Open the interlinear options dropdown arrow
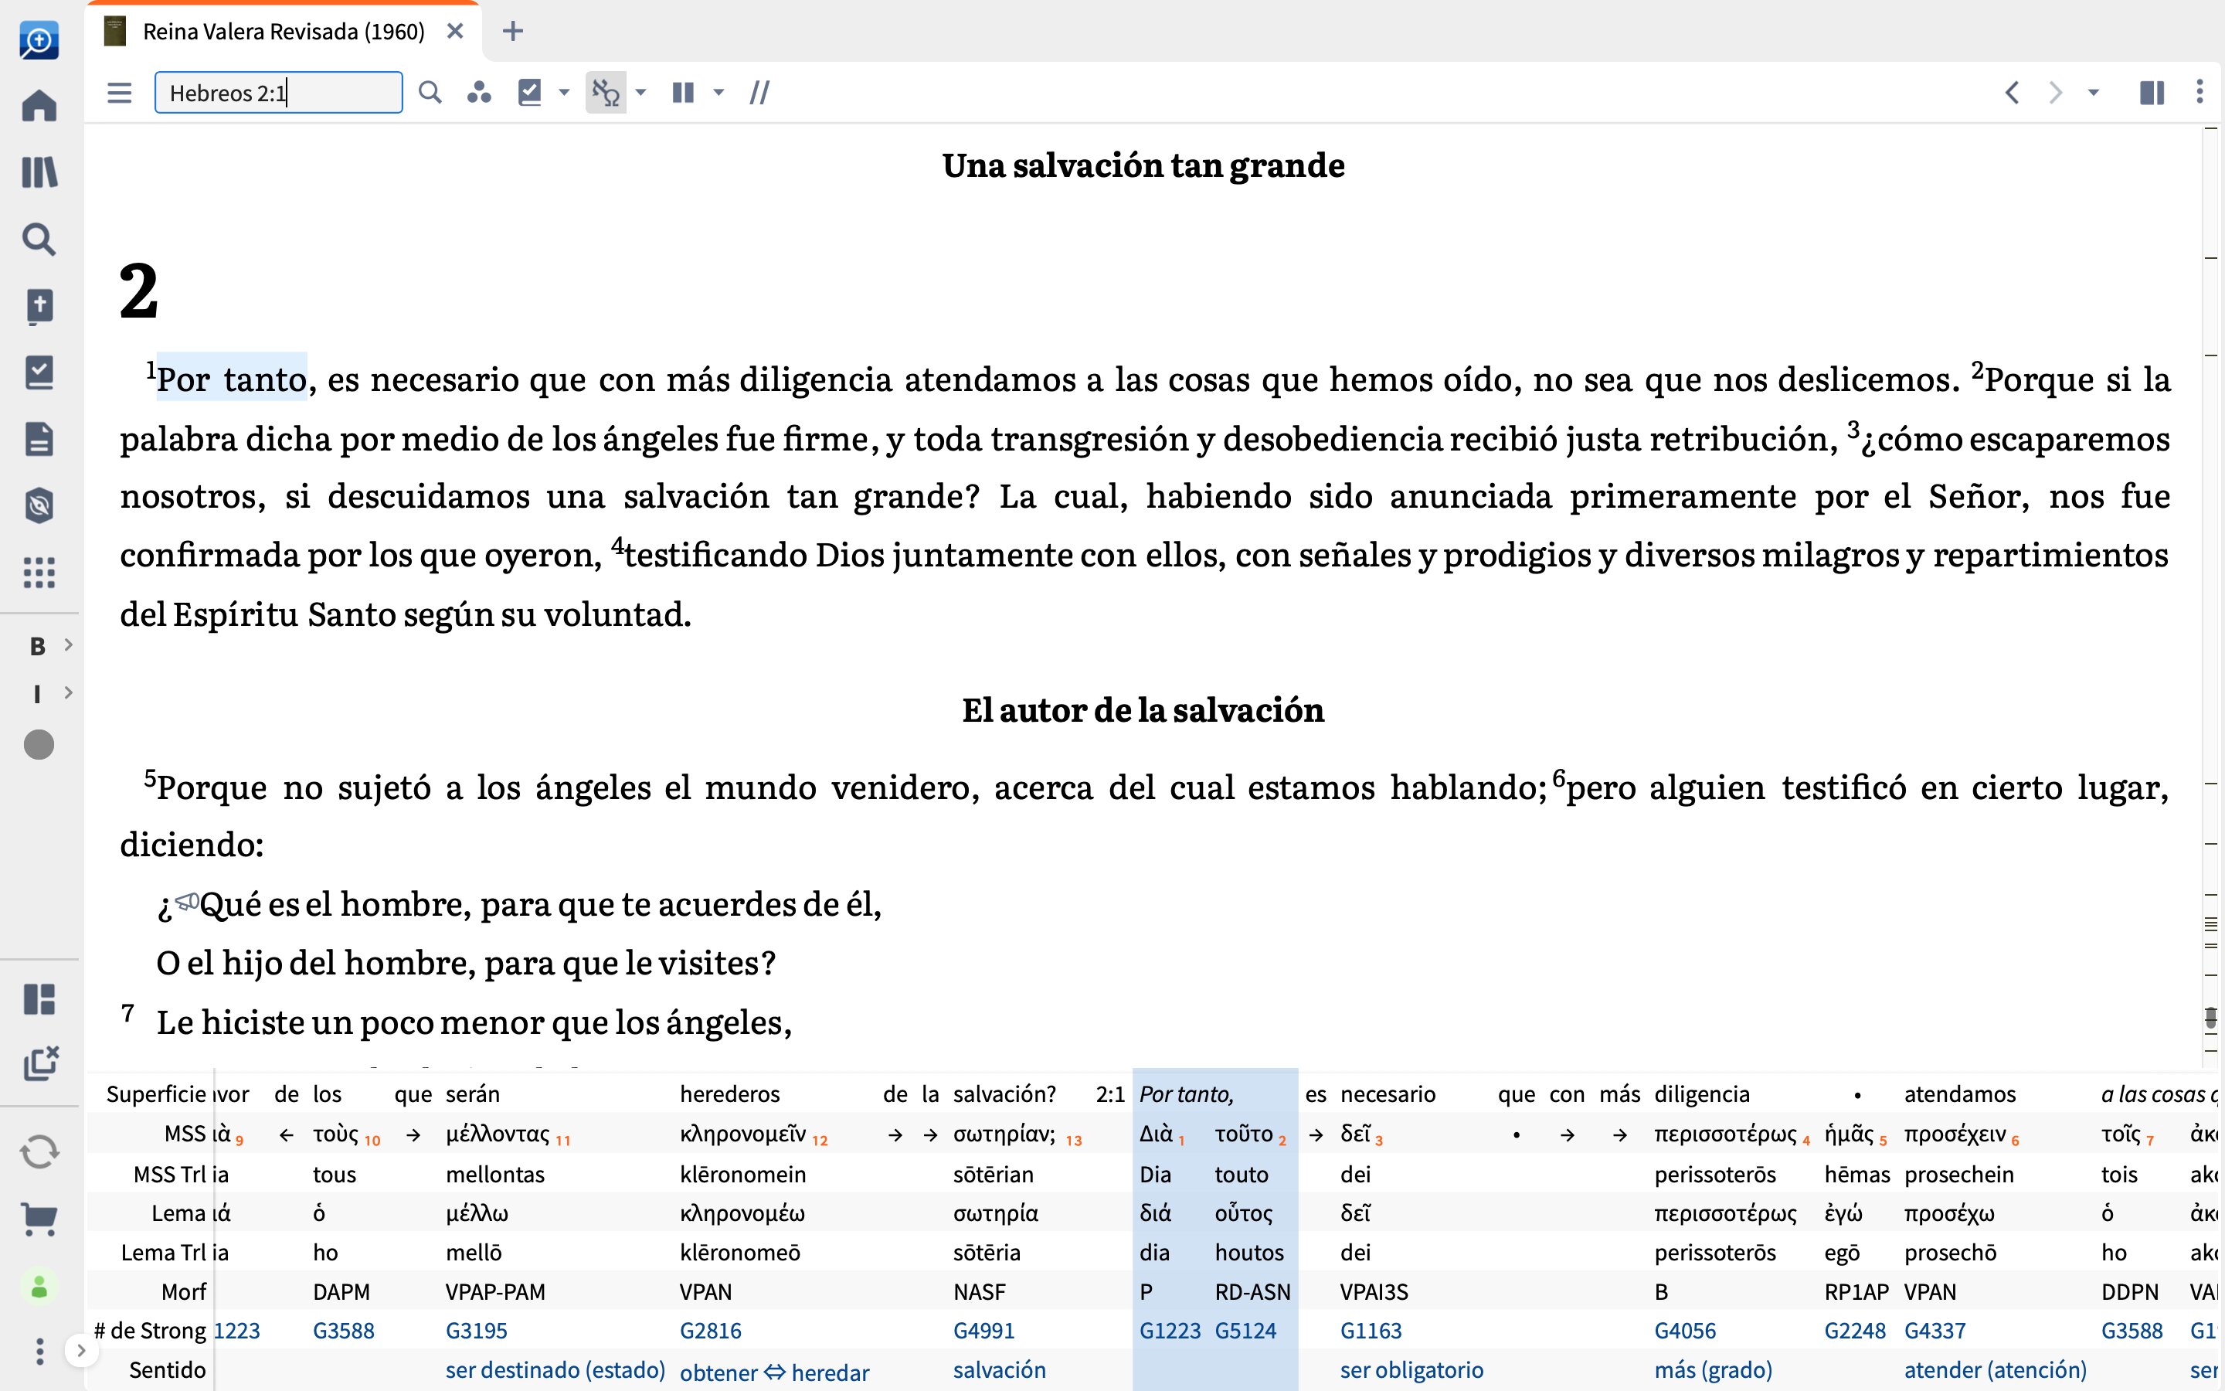The height and width of the screenshot is (1391, 2225). pyautogui.click(x=640, y=93)
